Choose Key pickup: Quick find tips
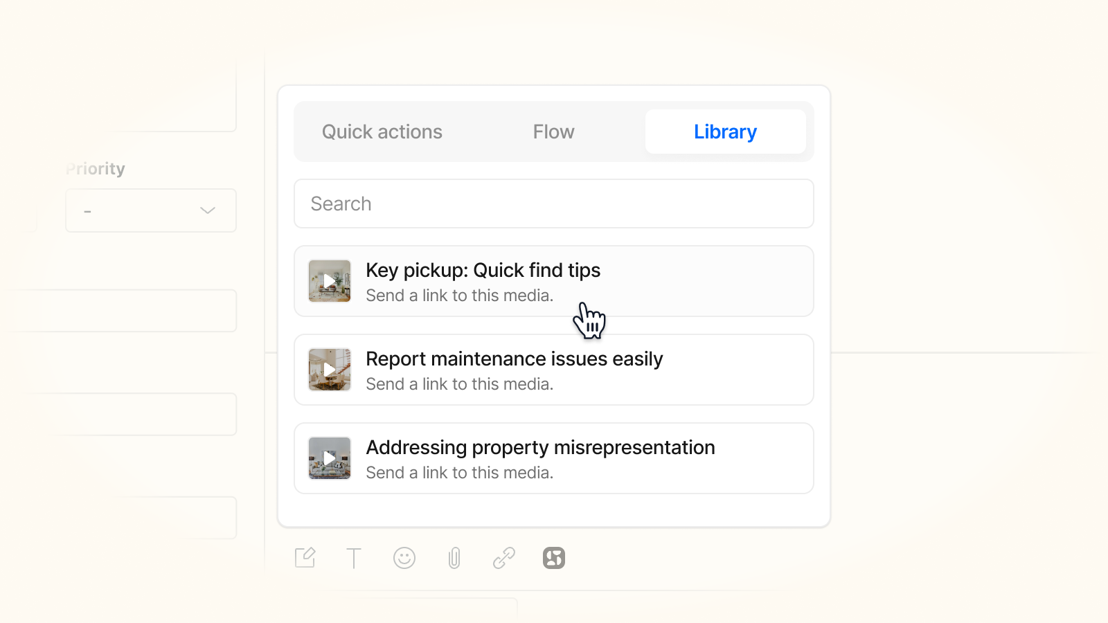Screen dimensions: 1108x623 coord(554,281)
